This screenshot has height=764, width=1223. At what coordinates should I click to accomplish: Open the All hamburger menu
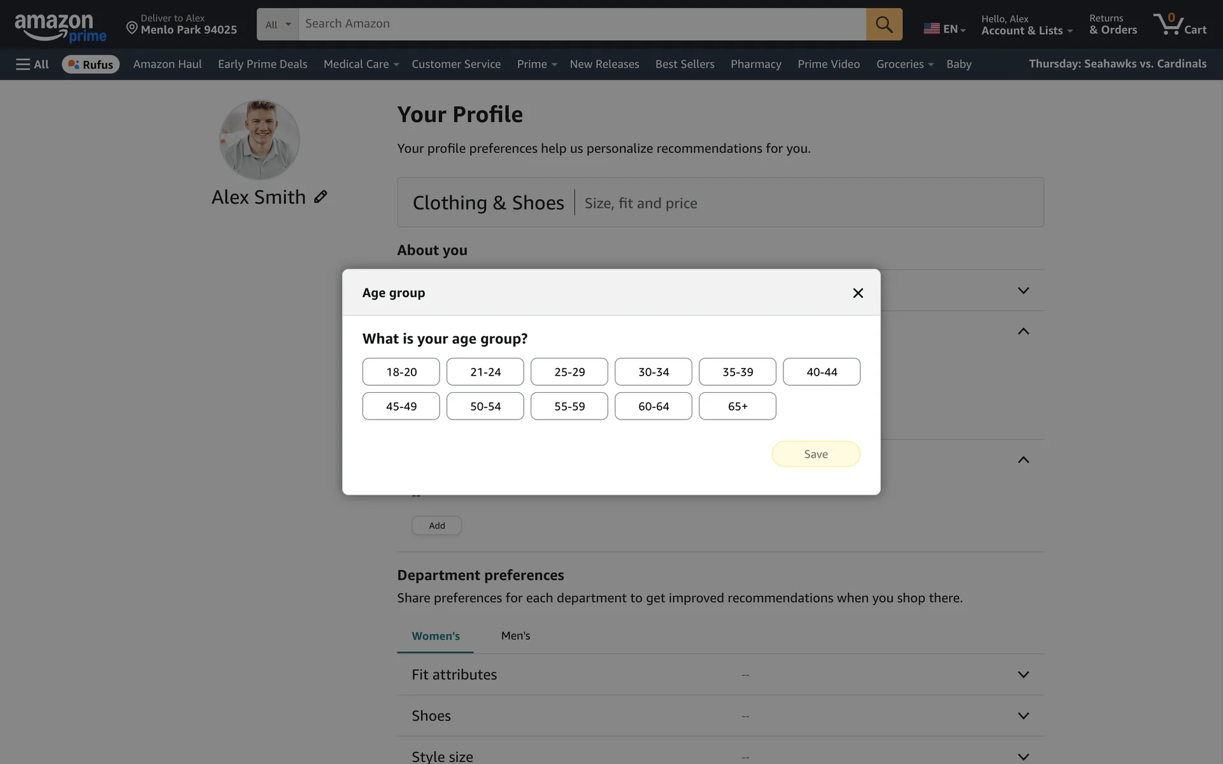(x=32, y=64)
